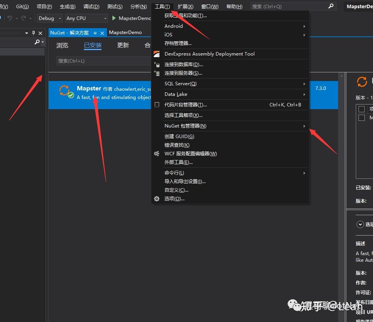Open the 生成(B) menu
Screen dimensions: 373x322
point(67,6)
